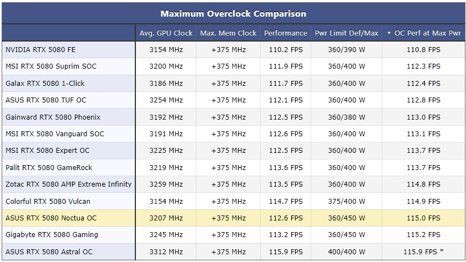Click the 113.6 FPS performance value

tap(286, 168)
